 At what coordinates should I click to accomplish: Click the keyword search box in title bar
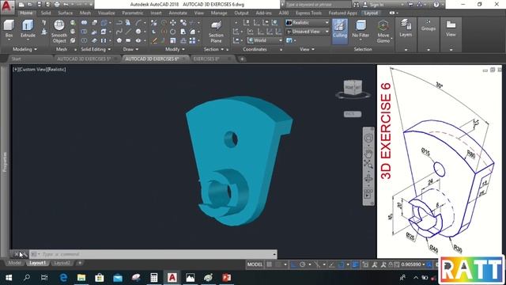[x=318, y=5]
